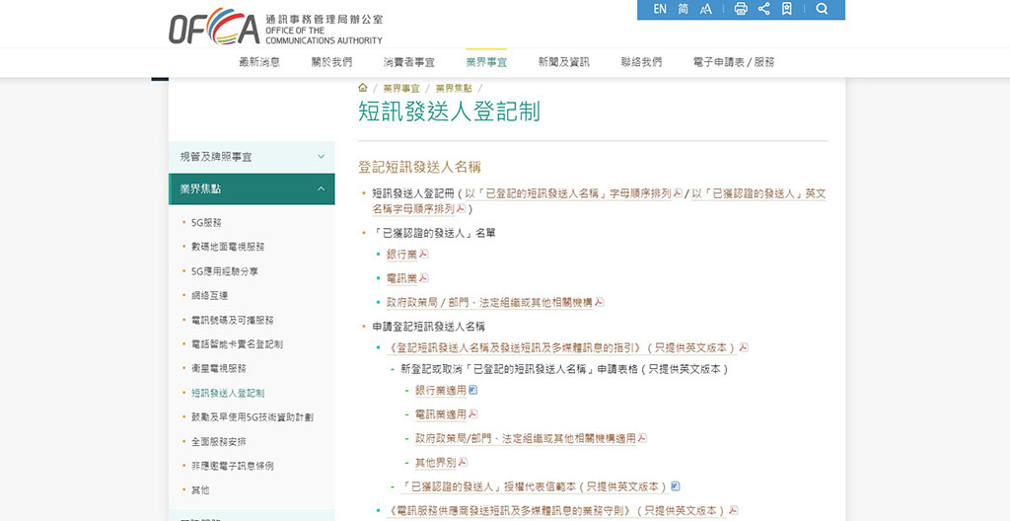Open the 消費者事宜 navigation menu

pos(408,62)
